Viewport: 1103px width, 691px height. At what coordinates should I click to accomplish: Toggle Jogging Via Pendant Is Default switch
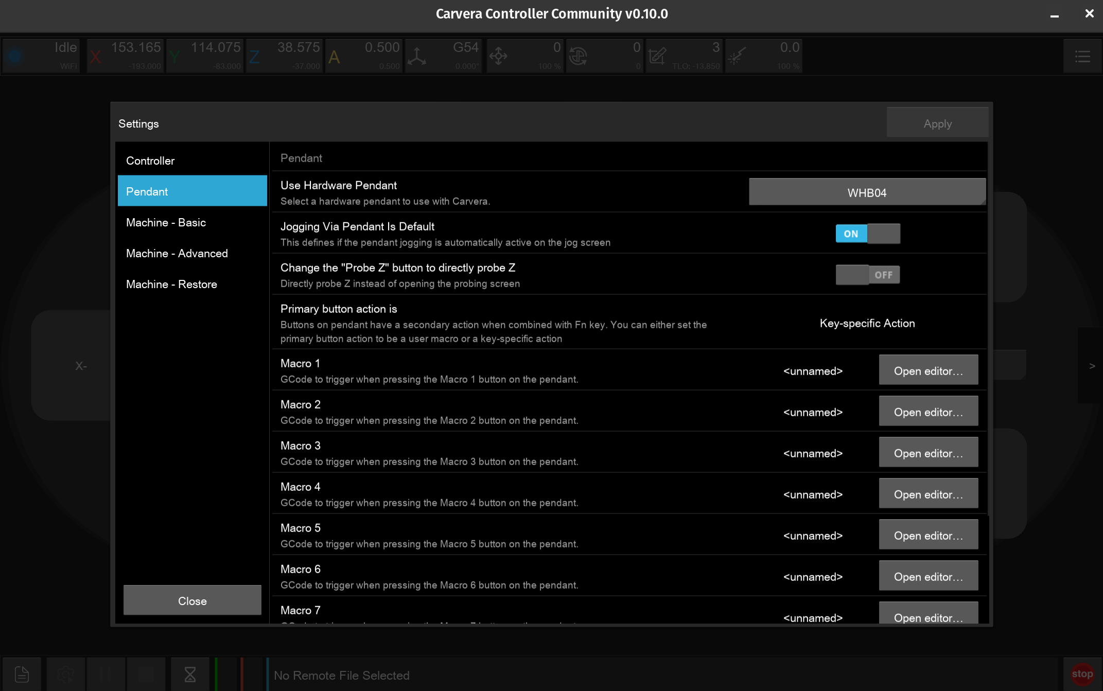[x=867, y=234]
